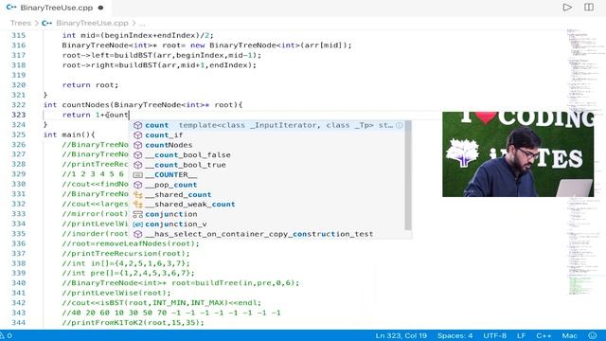606x341 pixels.
Task: Click the C++ file icon on the tab
Action: pos(11,8)
